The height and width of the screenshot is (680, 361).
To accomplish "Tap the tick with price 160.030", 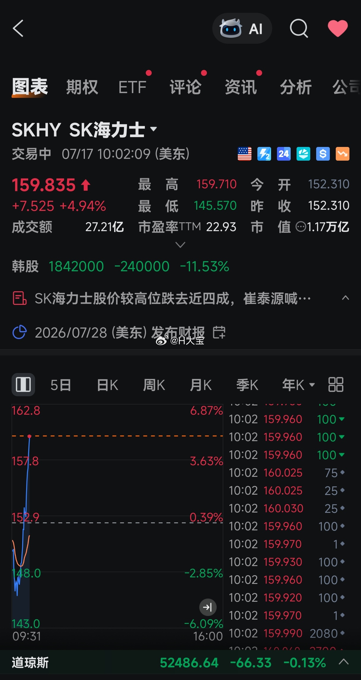I will click(286, 508).
